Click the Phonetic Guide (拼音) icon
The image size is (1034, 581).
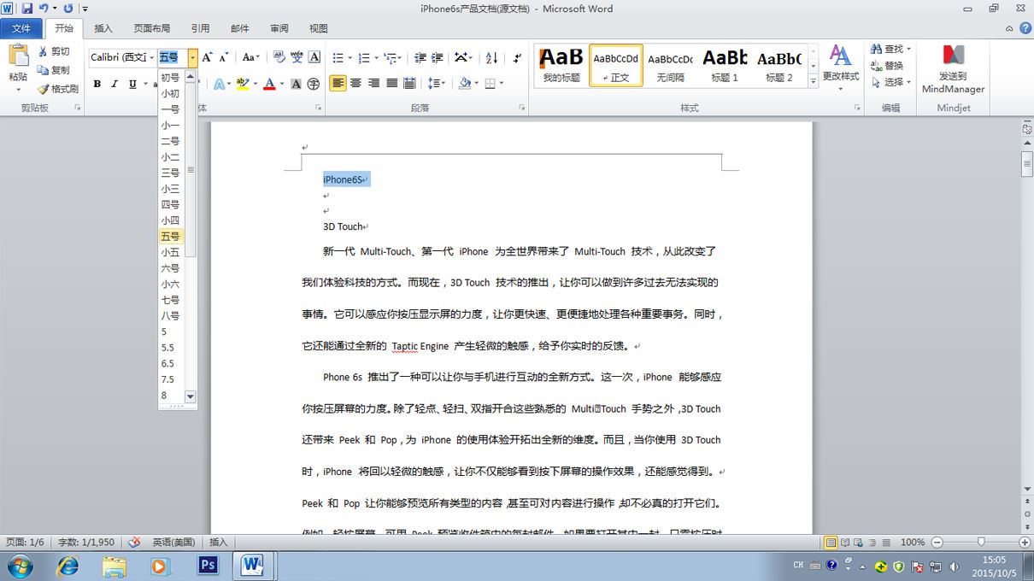pos(297,57)
